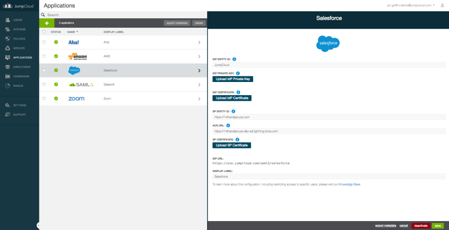Open the Knowledge Base link
This screenshot has height=230, width=449.
(349, 185)
